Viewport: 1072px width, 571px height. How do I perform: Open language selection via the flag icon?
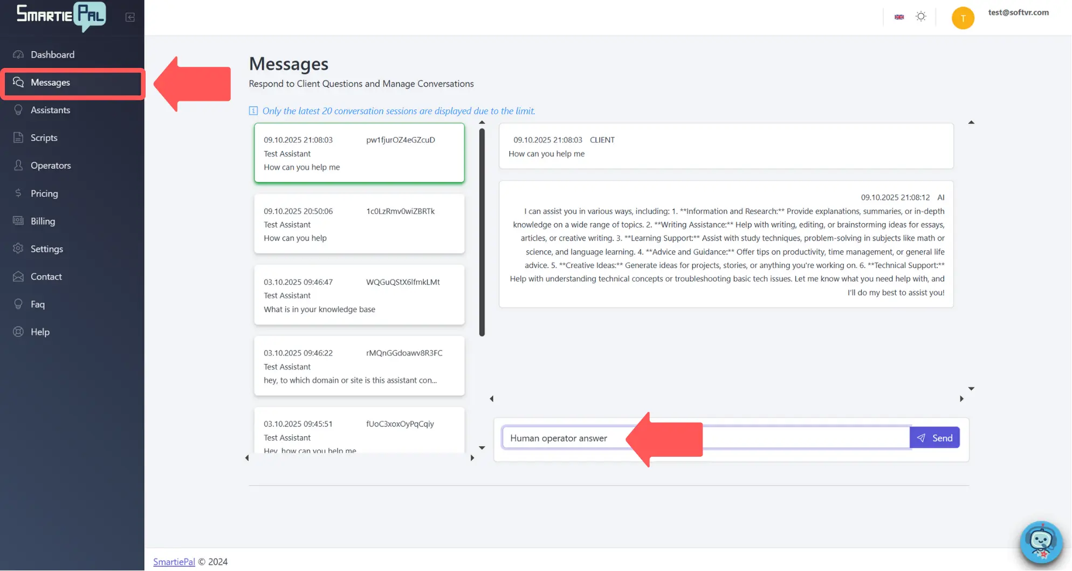[x=899, y=16]
